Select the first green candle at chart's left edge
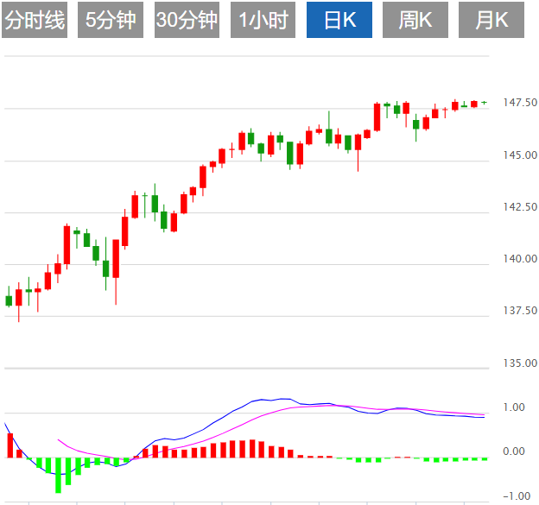Viewport: 539px width, 505px height. [x=9, y=300]
